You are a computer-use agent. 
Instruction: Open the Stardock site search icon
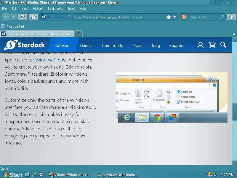pos(223,45)
